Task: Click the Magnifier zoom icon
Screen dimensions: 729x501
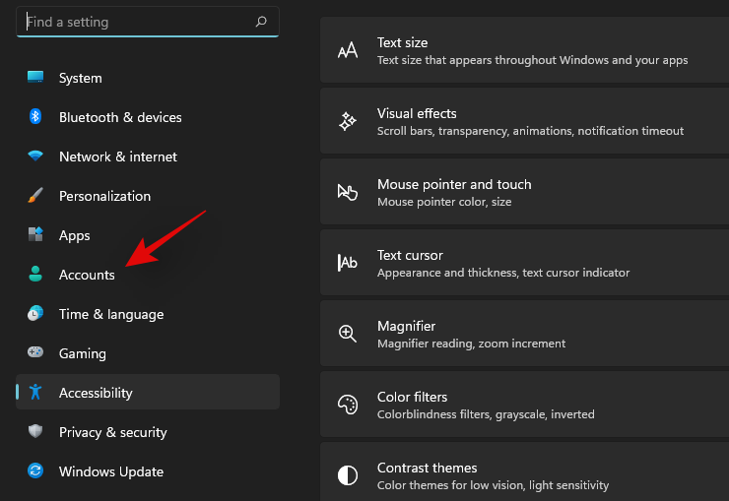Action: click(x=348, y=334)
